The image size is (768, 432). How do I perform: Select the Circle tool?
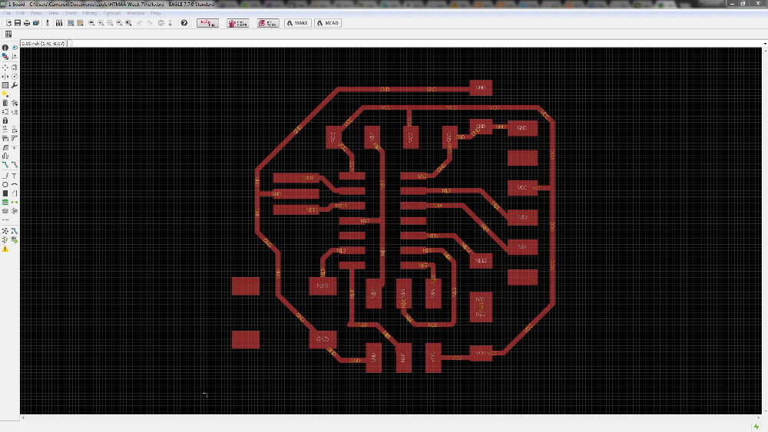coord(5,184)
